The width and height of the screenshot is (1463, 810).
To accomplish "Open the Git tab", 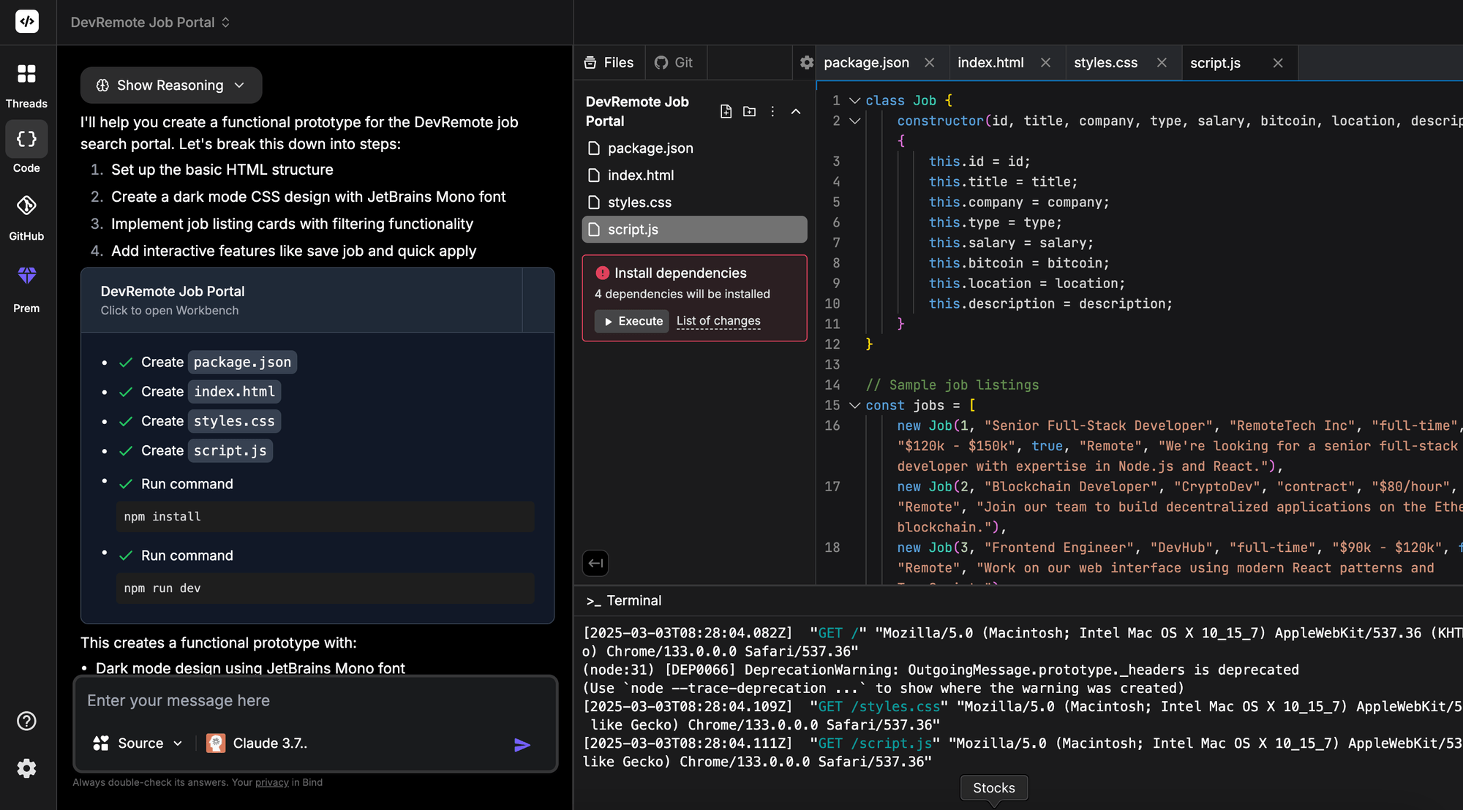I will pos(675,62).
